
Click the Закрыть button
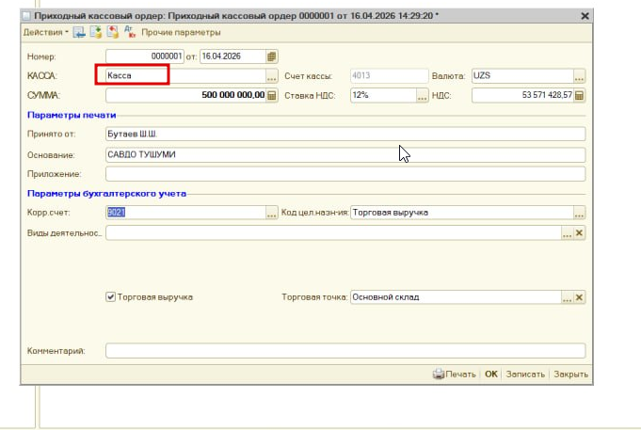[x=570, y=374]
